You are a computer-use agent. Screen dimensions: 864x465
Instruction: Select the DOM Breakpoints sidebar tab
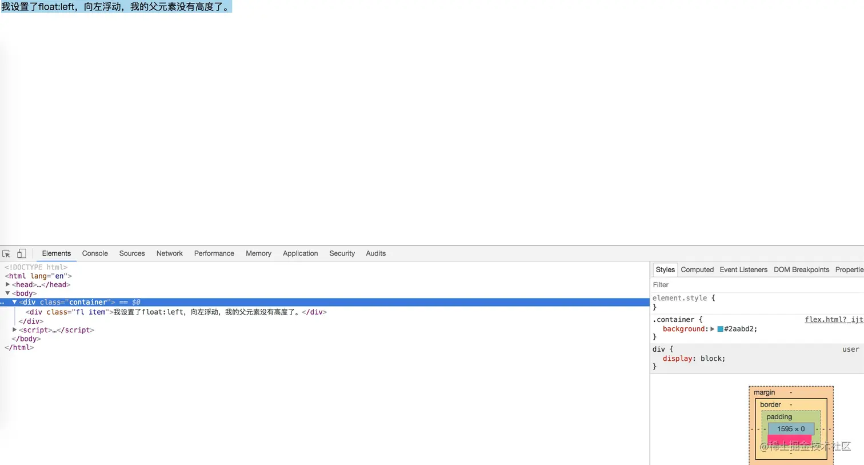[801, 269]
